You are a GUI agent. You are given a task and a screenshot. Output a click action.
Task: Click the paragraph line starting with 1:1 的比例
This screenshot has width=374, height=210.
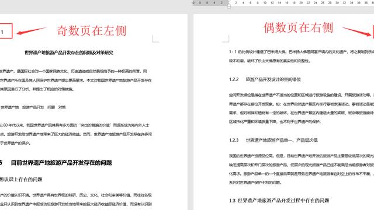pyautogui.click(x=302, y=52)
